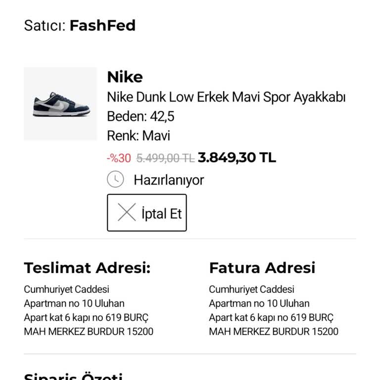Open the Nike Dunk shoe thumbnail

[60, 104]
